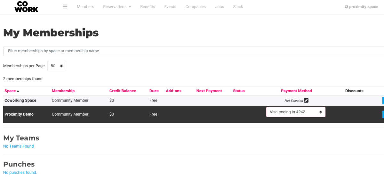Go to the Benefits page

click(x=148, y=7)
